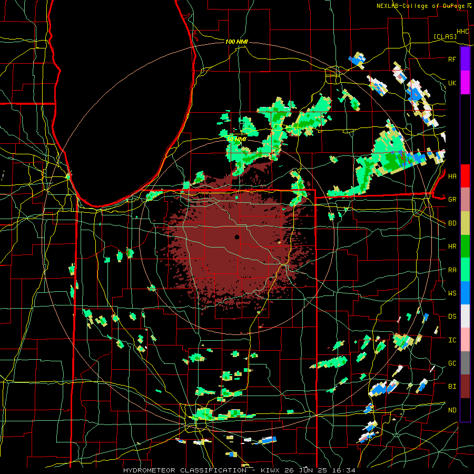Click the 'HR' legend label text

click(x=452, y=246)
